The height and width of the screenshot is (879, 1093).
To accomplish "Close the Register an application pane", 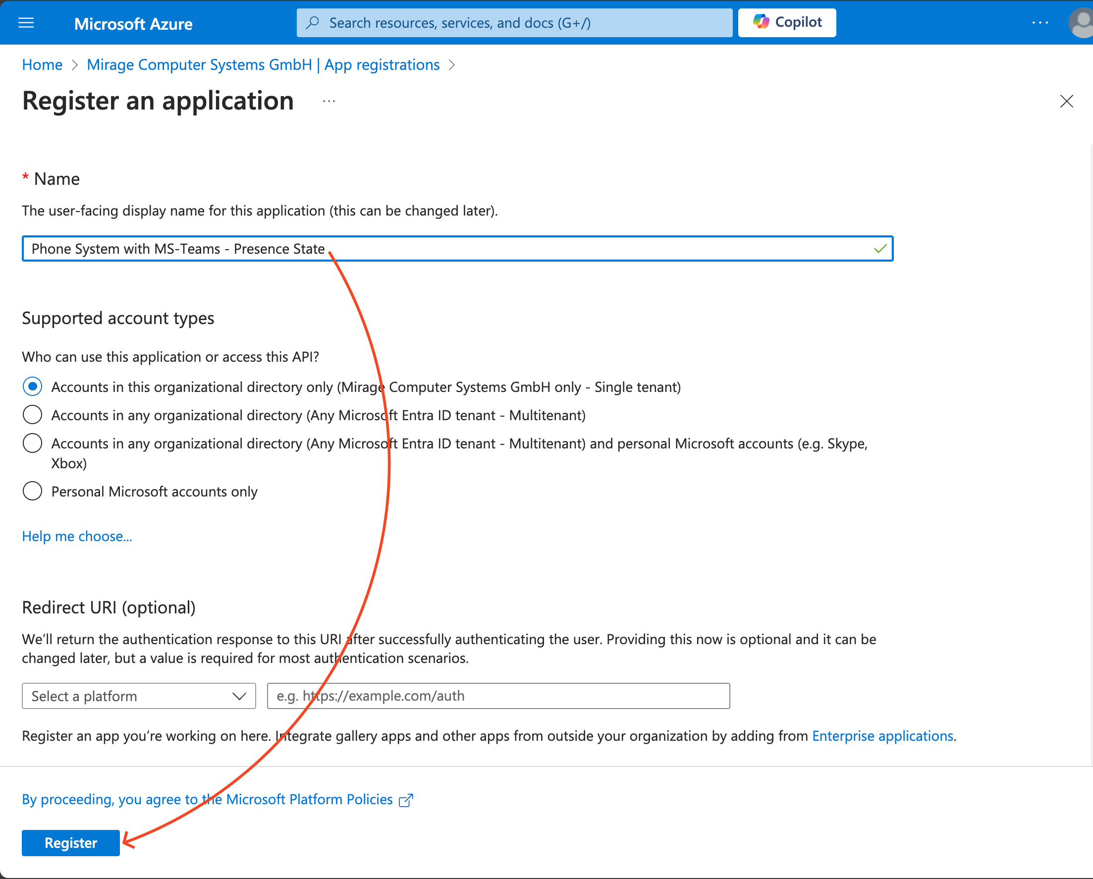I will [x=1066, y=101].
